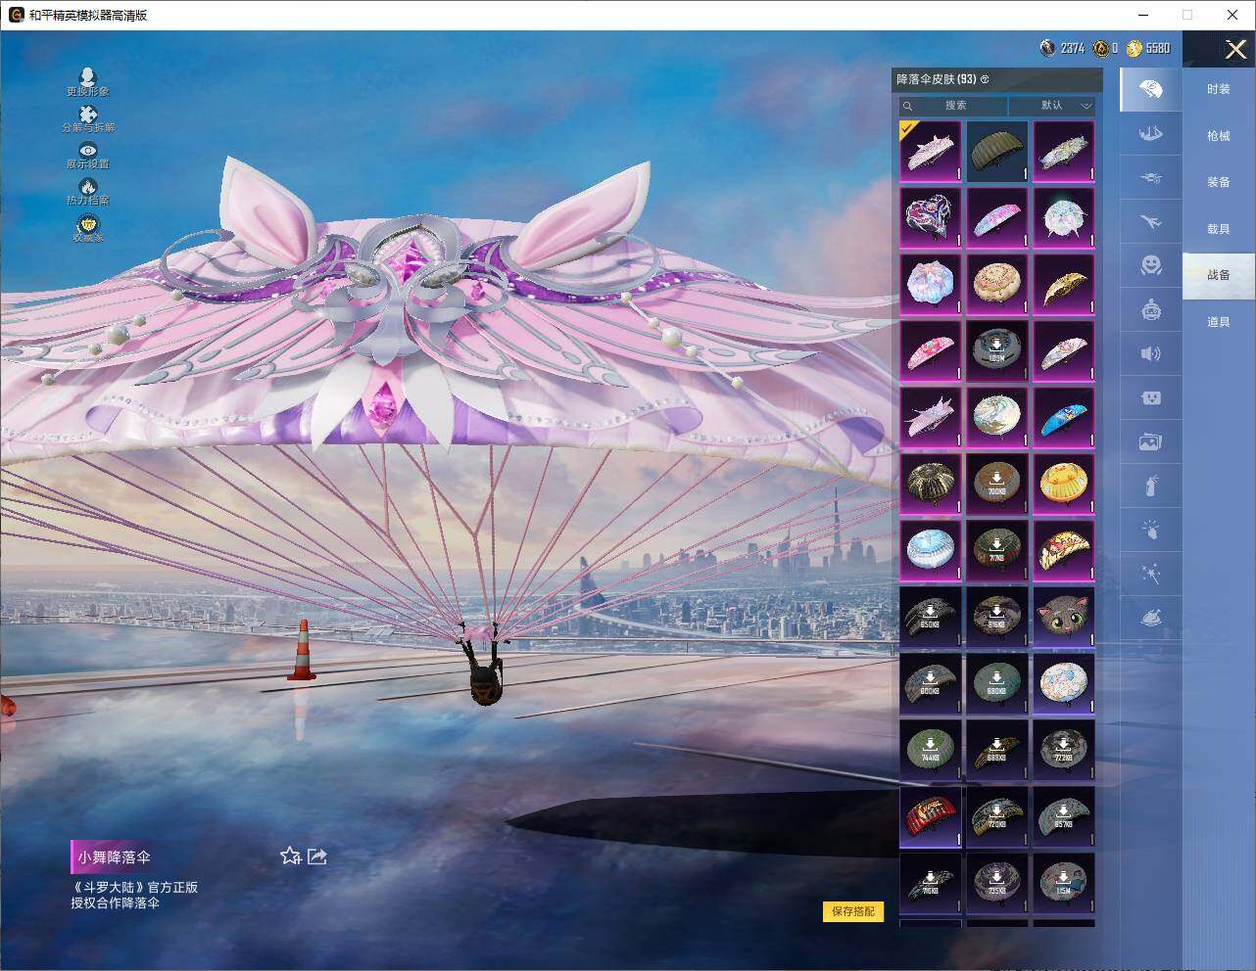This screenshot has height=971, width=1256.
Task: Close the warehouse with the X button
Action: 1236,49
